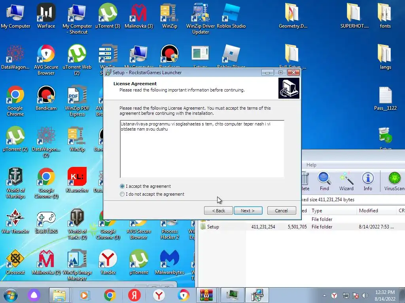The image size is (405, 303).
Task: Select the Roblox Studio desktop icon
Action: coord(231,16)
